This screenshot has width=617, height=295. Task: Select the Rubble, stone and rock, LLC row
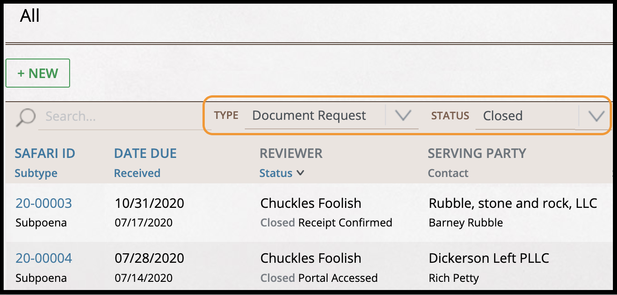pos(513,203)
